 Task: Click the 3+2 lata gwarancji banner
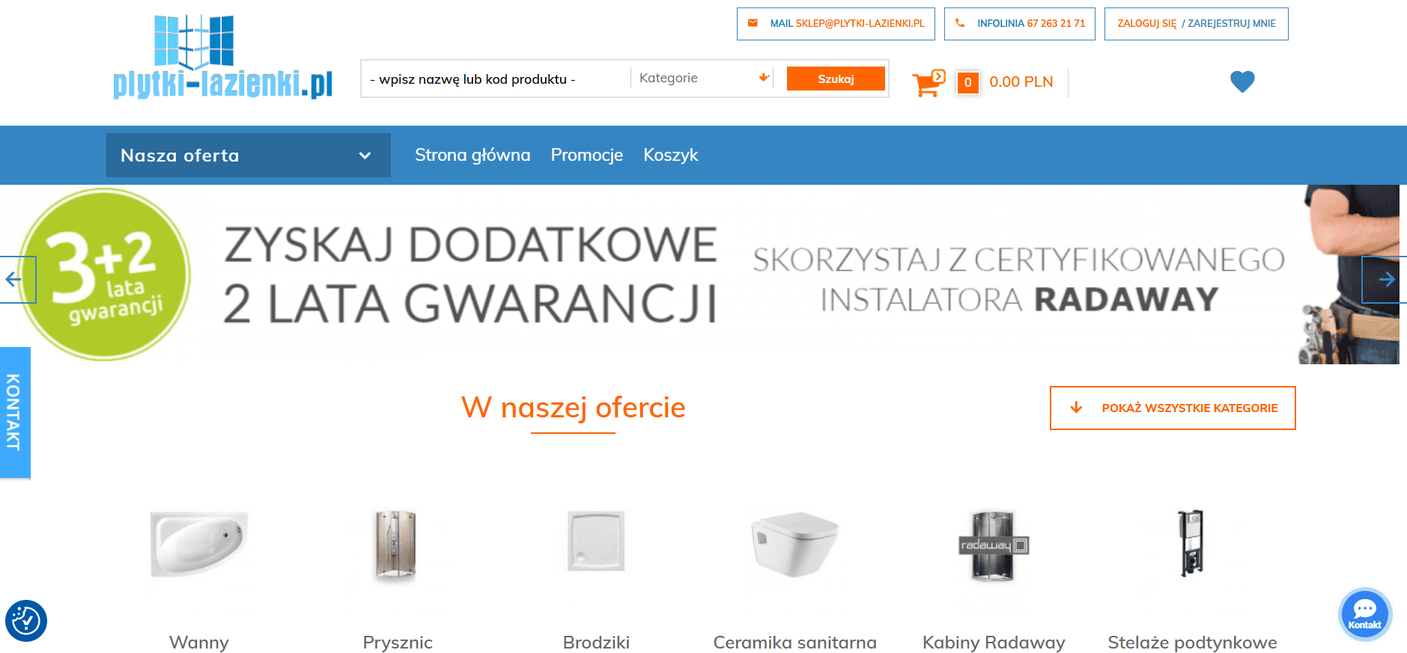coord(105,275)
